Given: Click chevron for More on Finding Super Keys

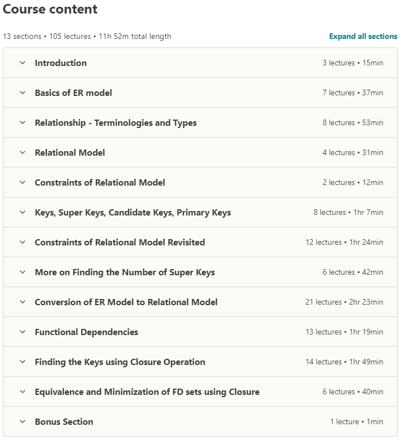Looking at the screenshot, I should tap(23, 272).
